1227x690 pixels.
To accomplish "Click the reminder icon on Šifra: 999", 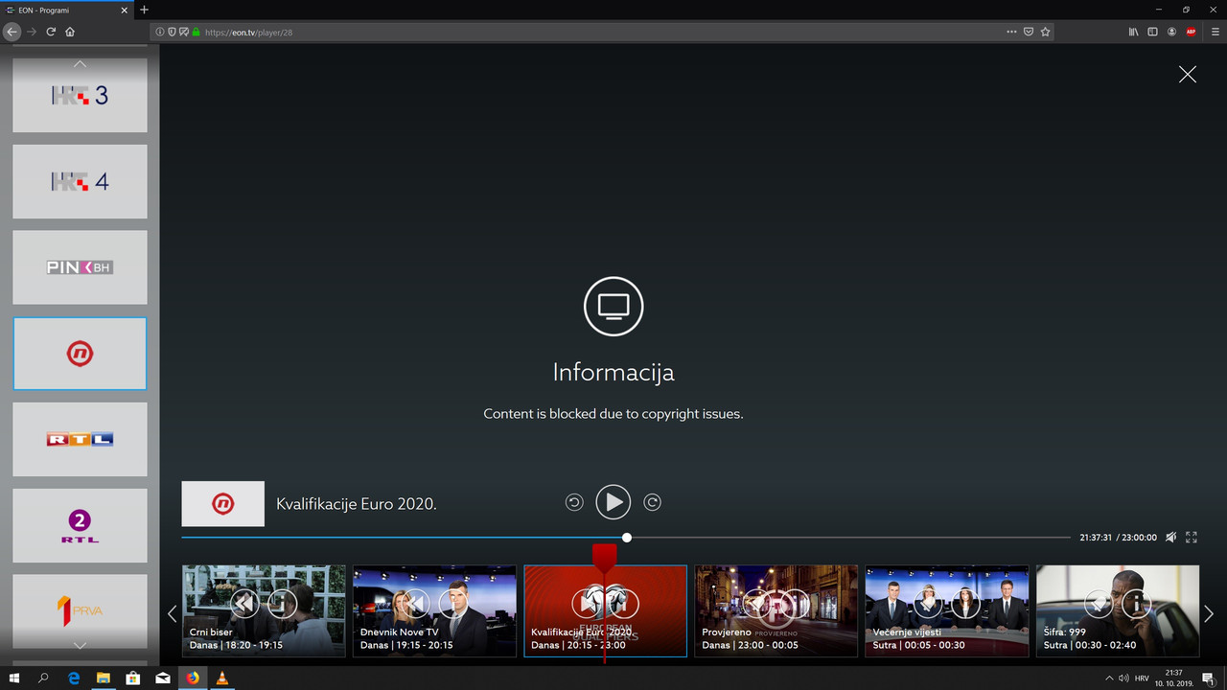I will [x=1099, y=603].
